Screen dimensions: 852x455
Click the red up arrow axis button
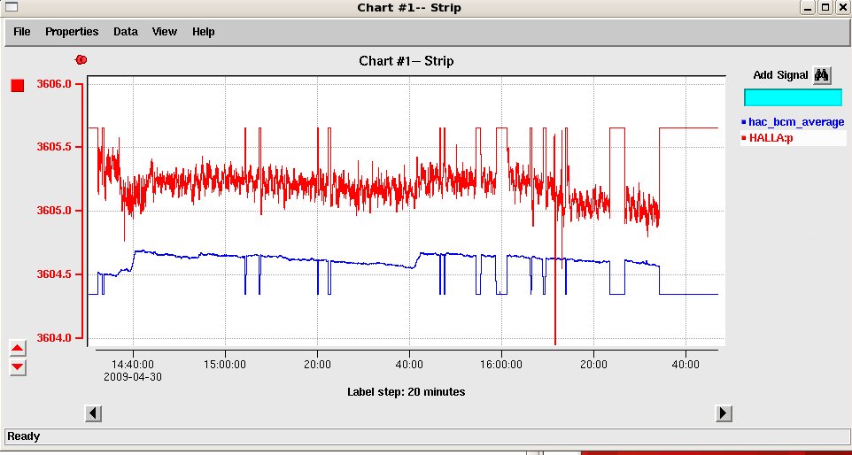coord(18,348)
